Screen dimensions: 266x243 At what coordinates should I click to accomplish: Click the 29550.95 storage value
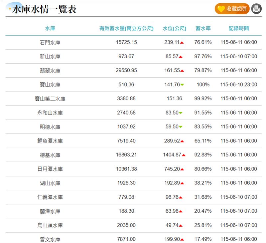tap(126, 70)
